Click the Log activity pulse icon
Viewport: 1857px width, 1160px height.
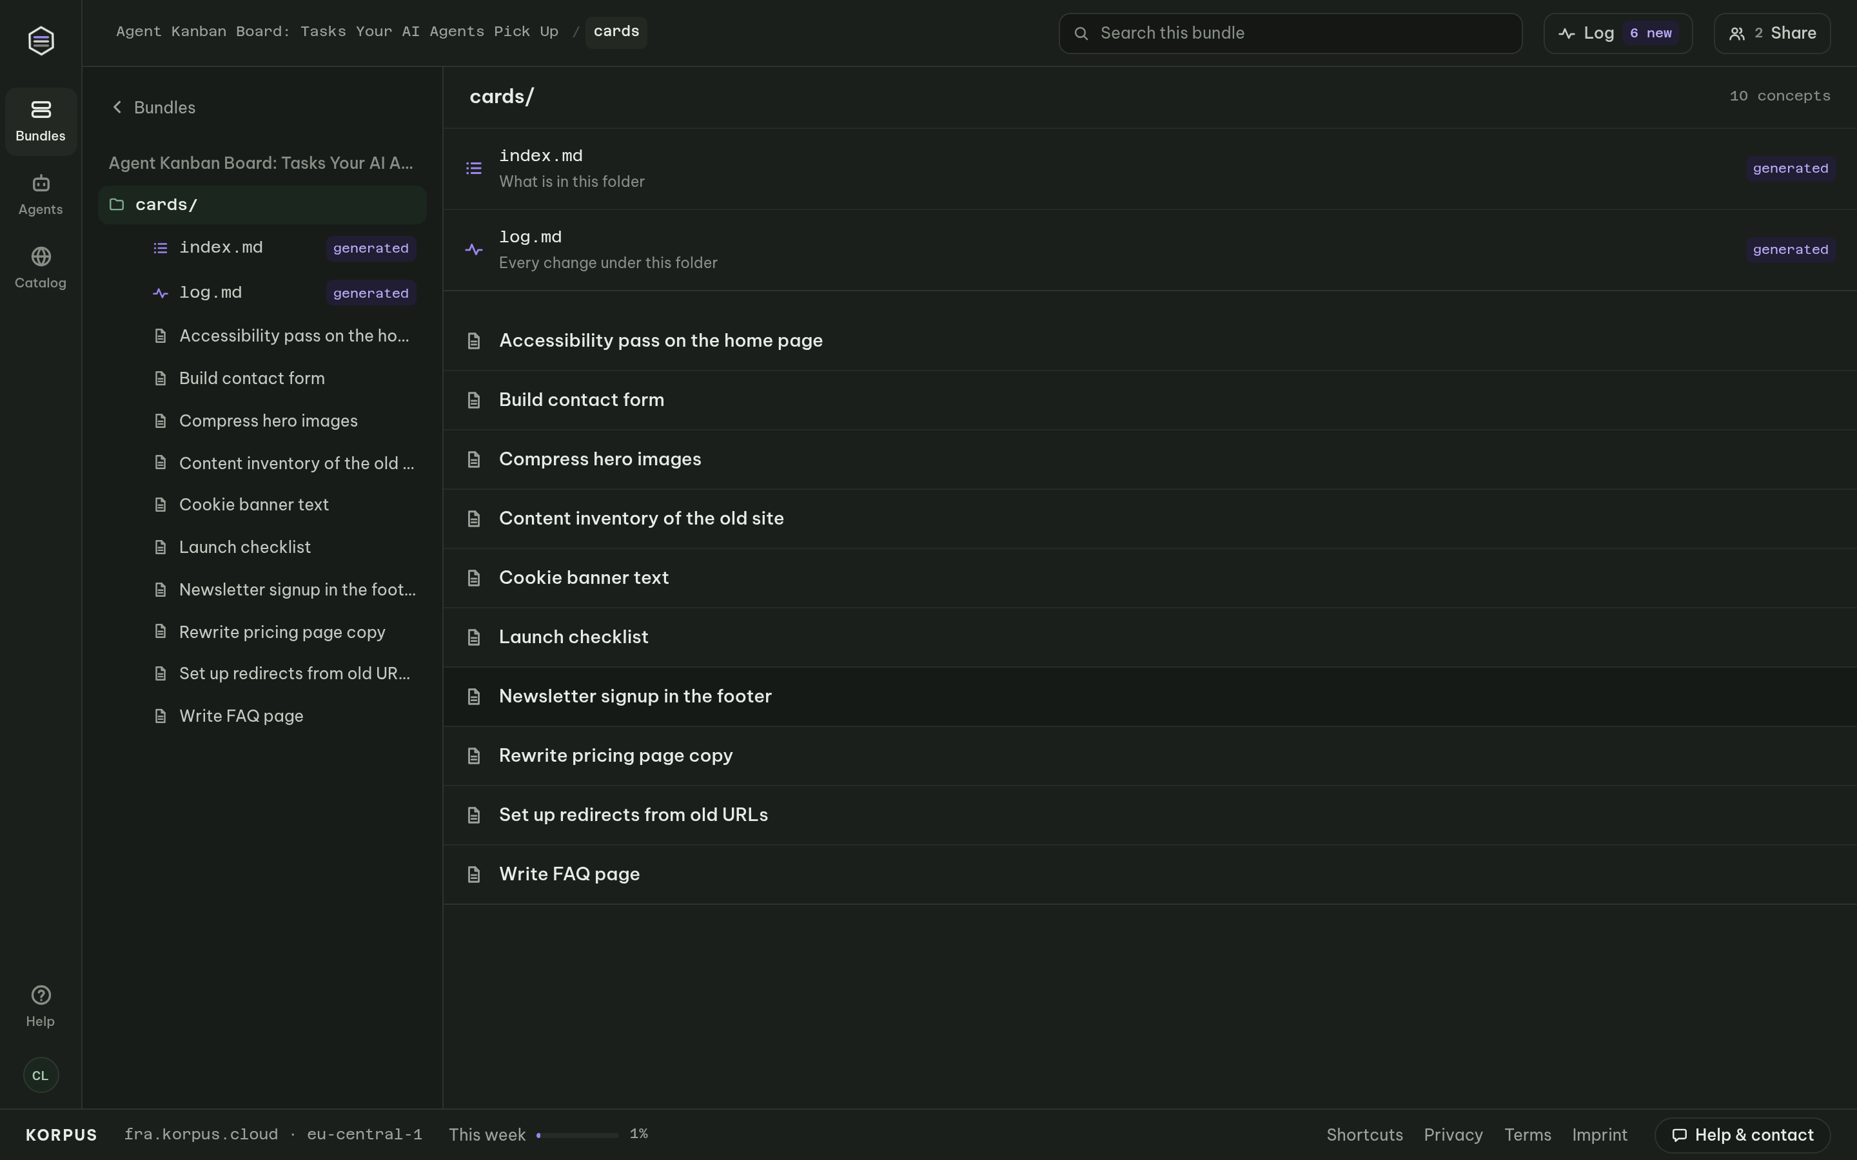coord(1566,34)
